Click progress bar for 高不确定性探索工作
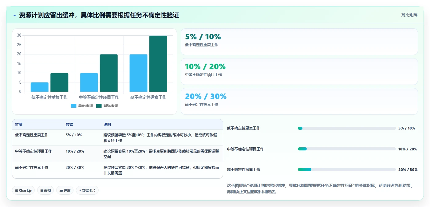This screenshot has height=207, width=430. pos(347,169)
